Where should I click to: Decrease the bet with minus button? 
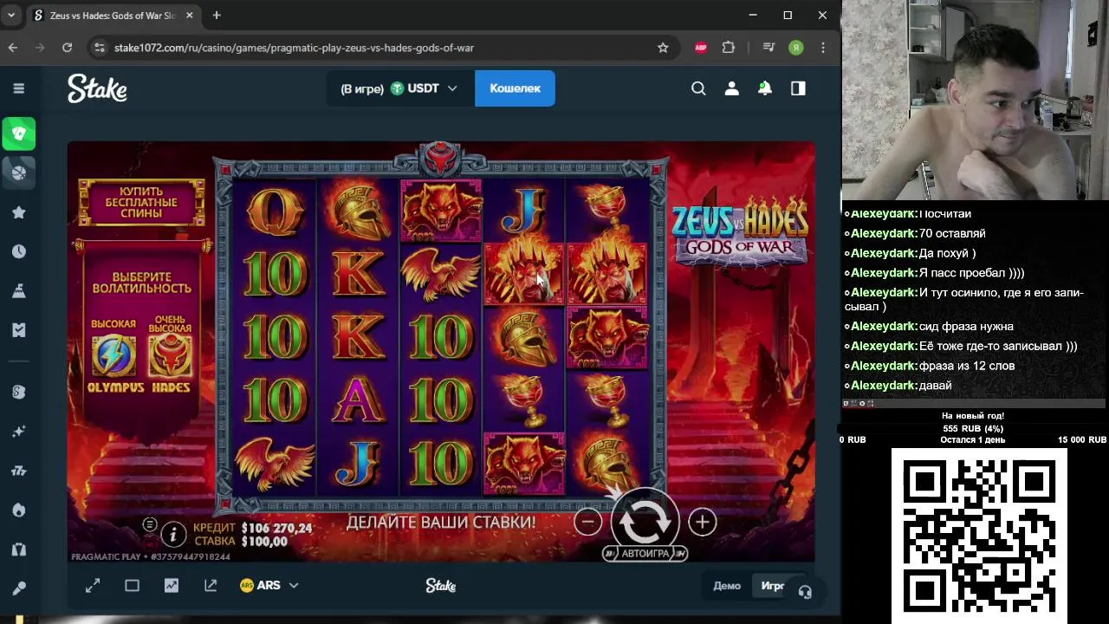click(587, 522)
